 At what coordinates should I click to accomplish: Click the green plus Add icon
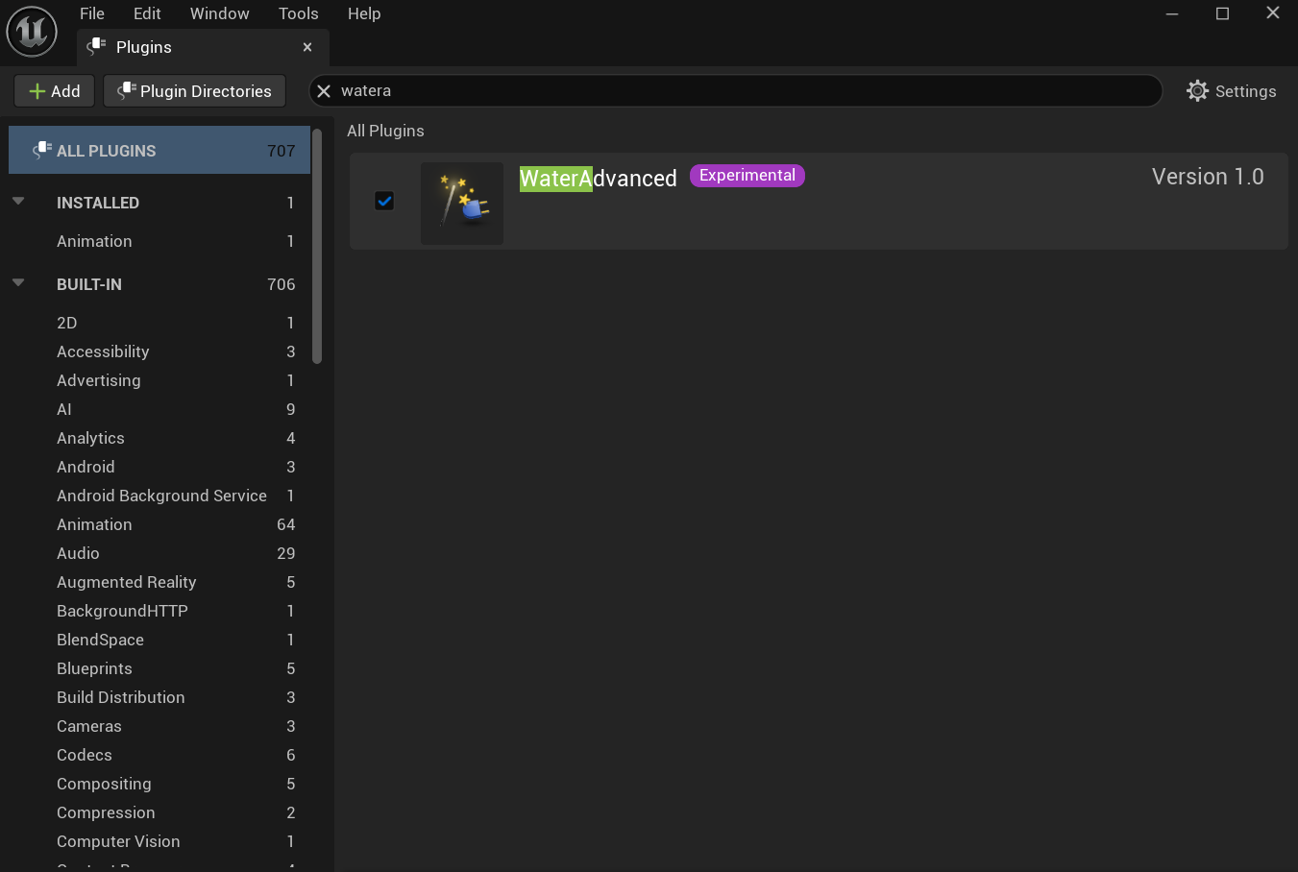(x=37, y=91)
